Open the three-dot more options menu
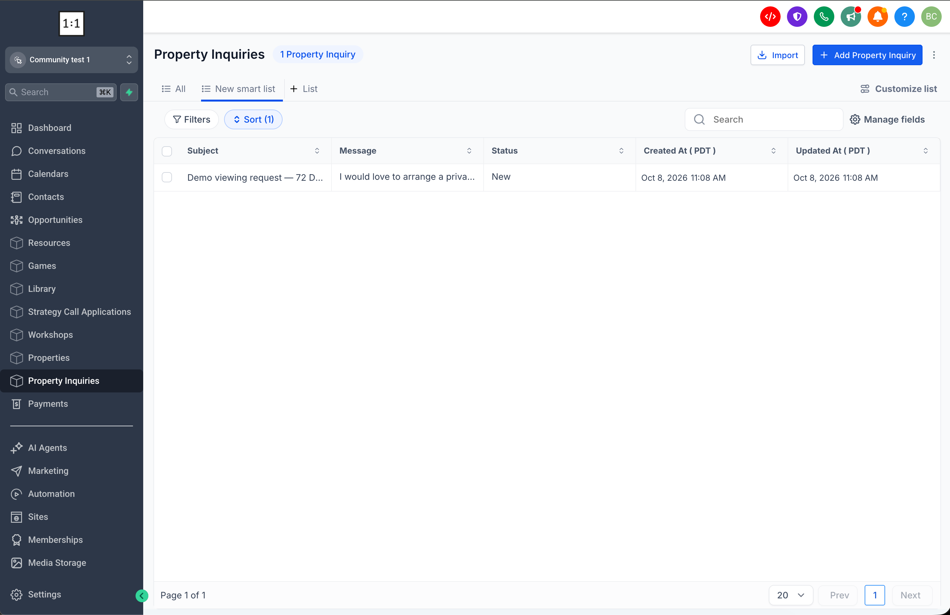The height and width of the screenshot is (615, 950). [x=934, y=55]
